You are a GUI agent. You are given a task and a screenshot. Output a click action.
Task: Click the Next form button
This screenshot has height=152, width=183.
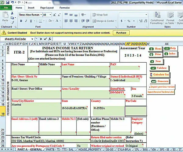156,61
